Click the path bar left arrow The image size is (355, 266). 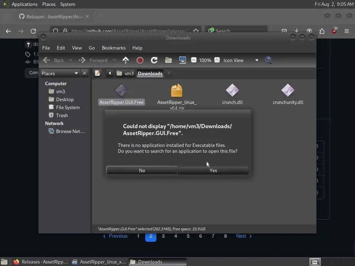[110, 73]
